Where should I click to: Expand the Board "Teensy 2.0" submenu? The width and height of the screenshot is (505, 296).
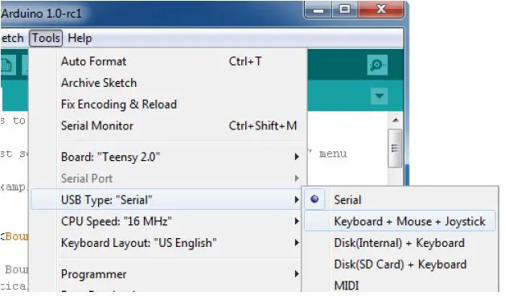click(x=169, y=157)
